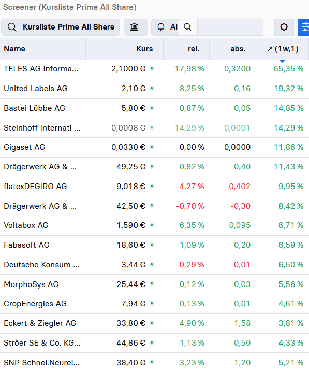Viewport: 309px width, 372px height.
Task: Select flatexDEGIRO AG
Action: point(35,187)
